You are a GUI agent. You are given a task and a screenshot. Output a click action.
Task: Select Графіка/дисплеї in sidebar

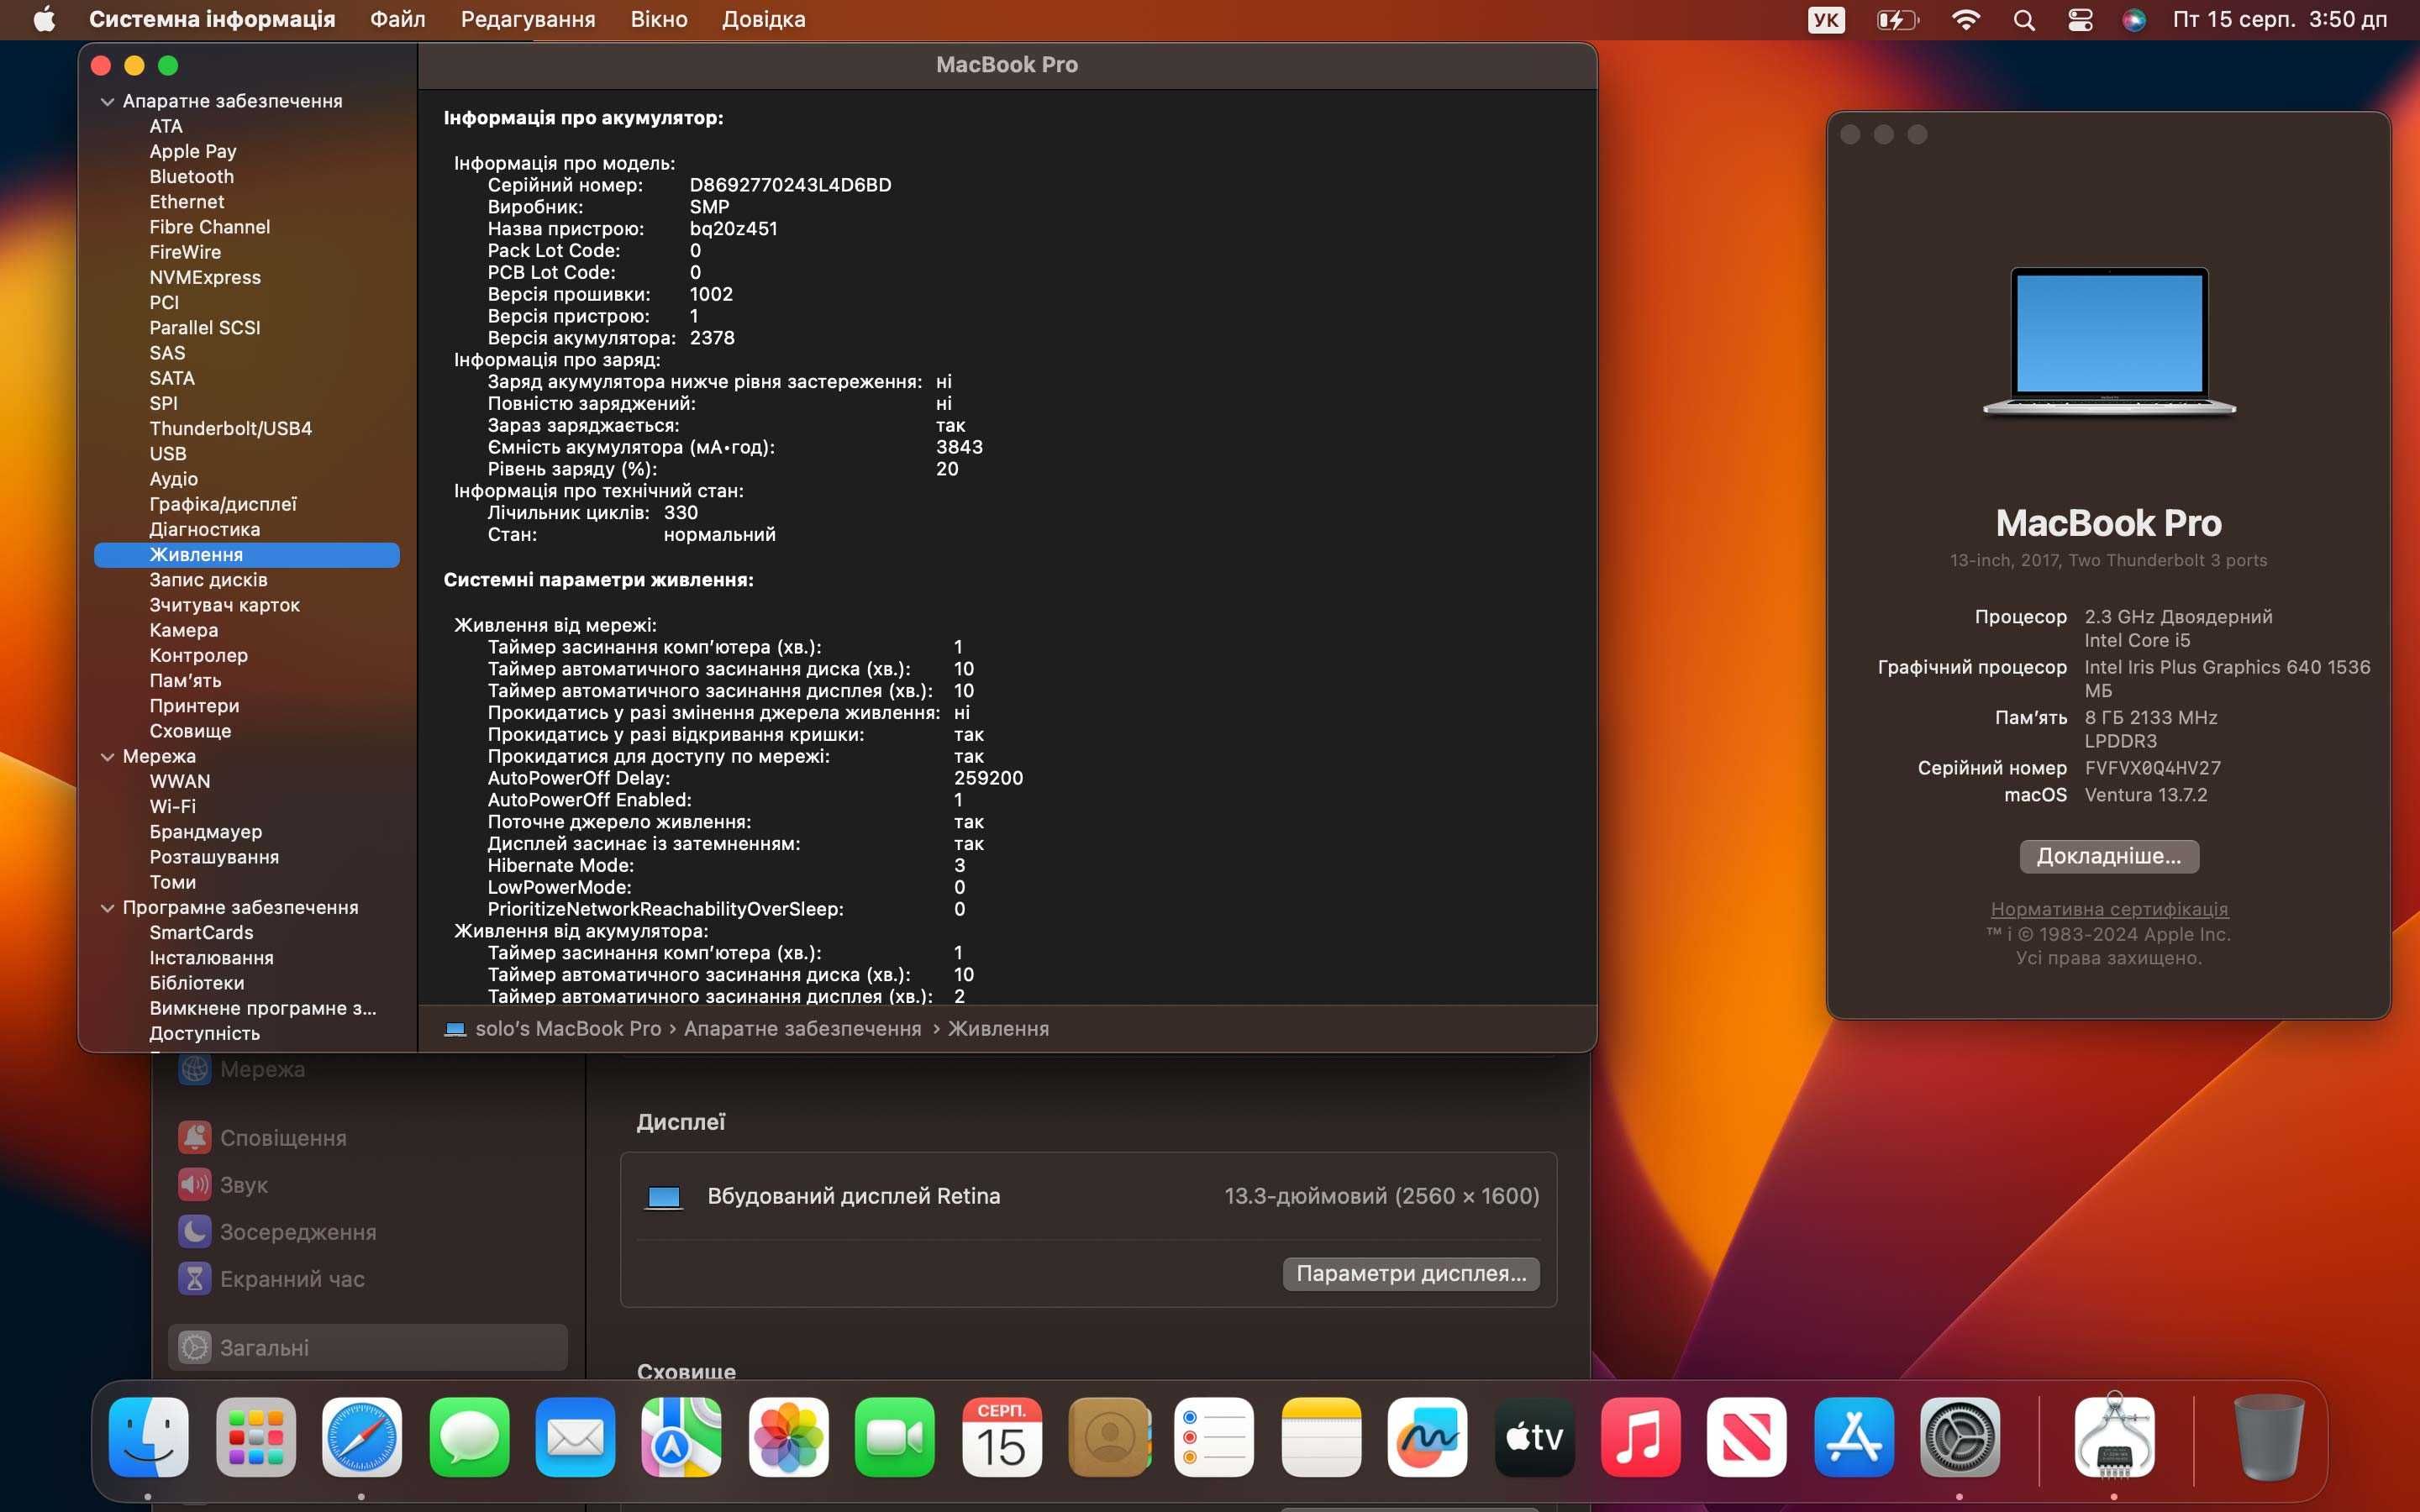pos(222,504)
